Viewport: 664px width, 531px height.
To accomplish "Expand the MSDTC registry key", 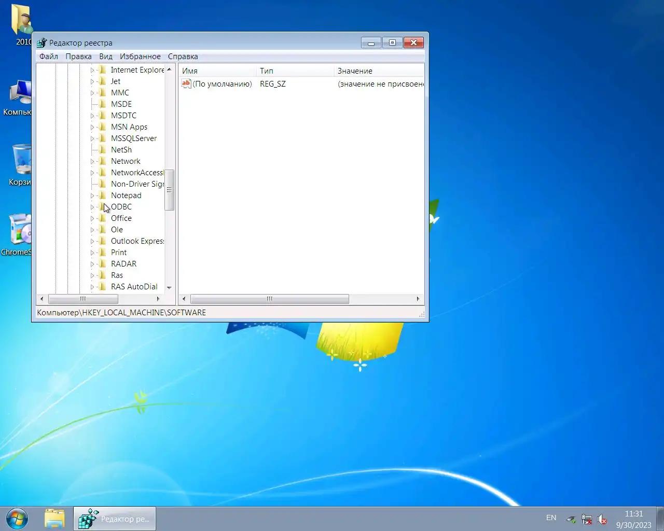I will point(92,116).
